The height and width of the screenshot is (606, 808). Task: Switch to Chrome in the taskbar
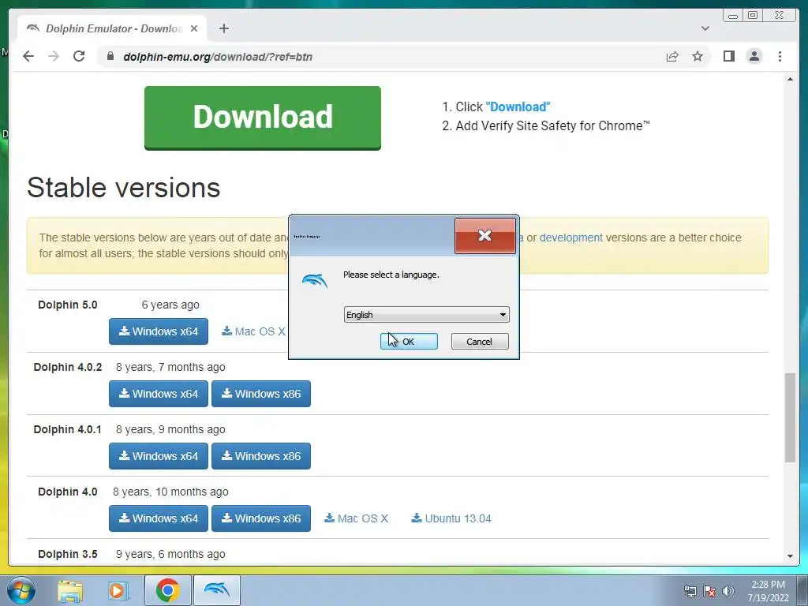point(167,590)
